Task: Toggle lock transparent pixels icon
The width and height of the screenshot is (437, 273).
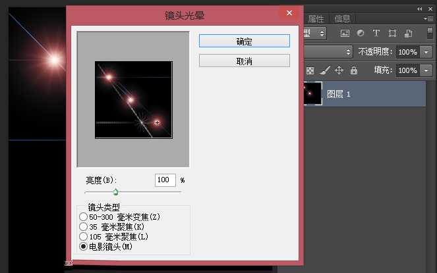Action: click(x=310, y=70)
